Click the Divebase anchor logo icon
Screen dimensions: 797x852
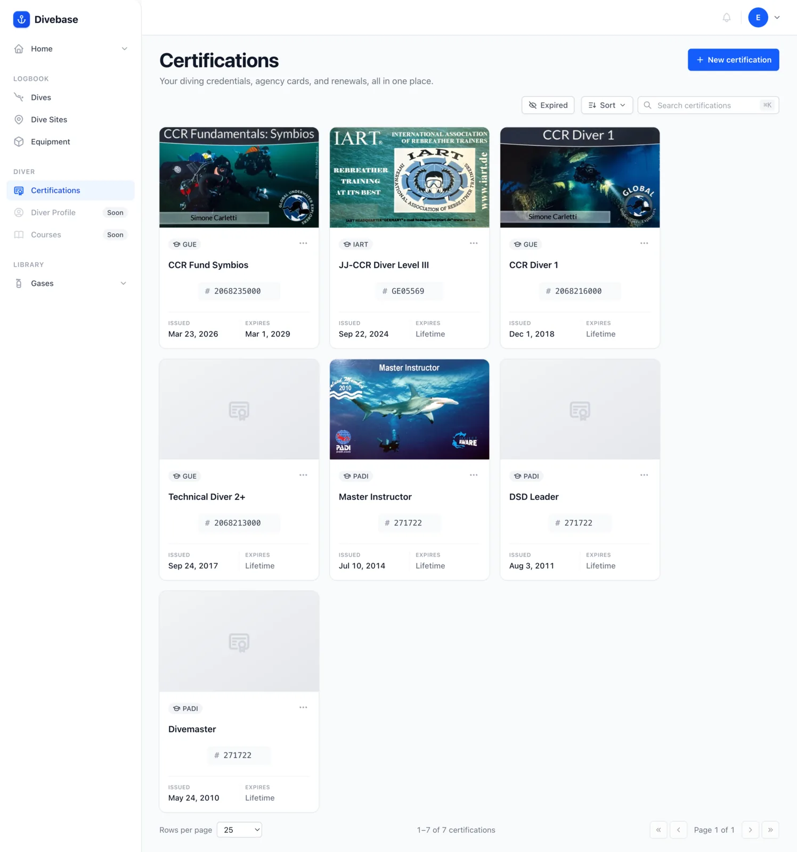click(x=21, y=20)
